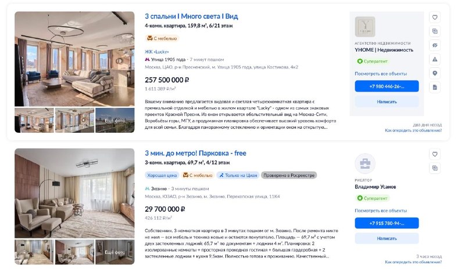Viewport: 465px width, 272px height.
Task: Open YHOME agency logo
Action: [365, 27]
